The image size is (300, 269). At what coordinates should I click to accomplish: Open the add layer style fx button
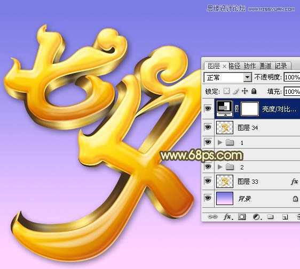point(228,217)
